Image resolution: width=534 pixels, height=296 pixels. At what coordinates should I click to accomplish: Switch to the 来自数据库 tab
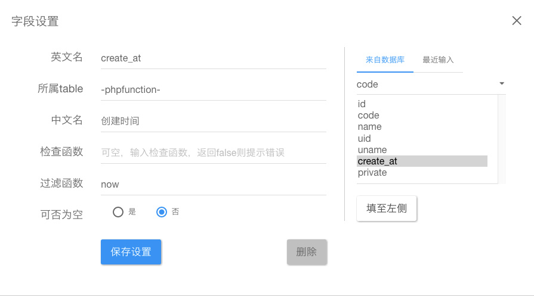[385, 60]
